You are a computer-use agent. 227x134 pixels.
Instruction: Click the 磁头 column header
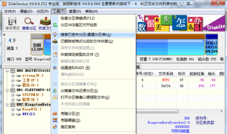[x=212, y=74]
